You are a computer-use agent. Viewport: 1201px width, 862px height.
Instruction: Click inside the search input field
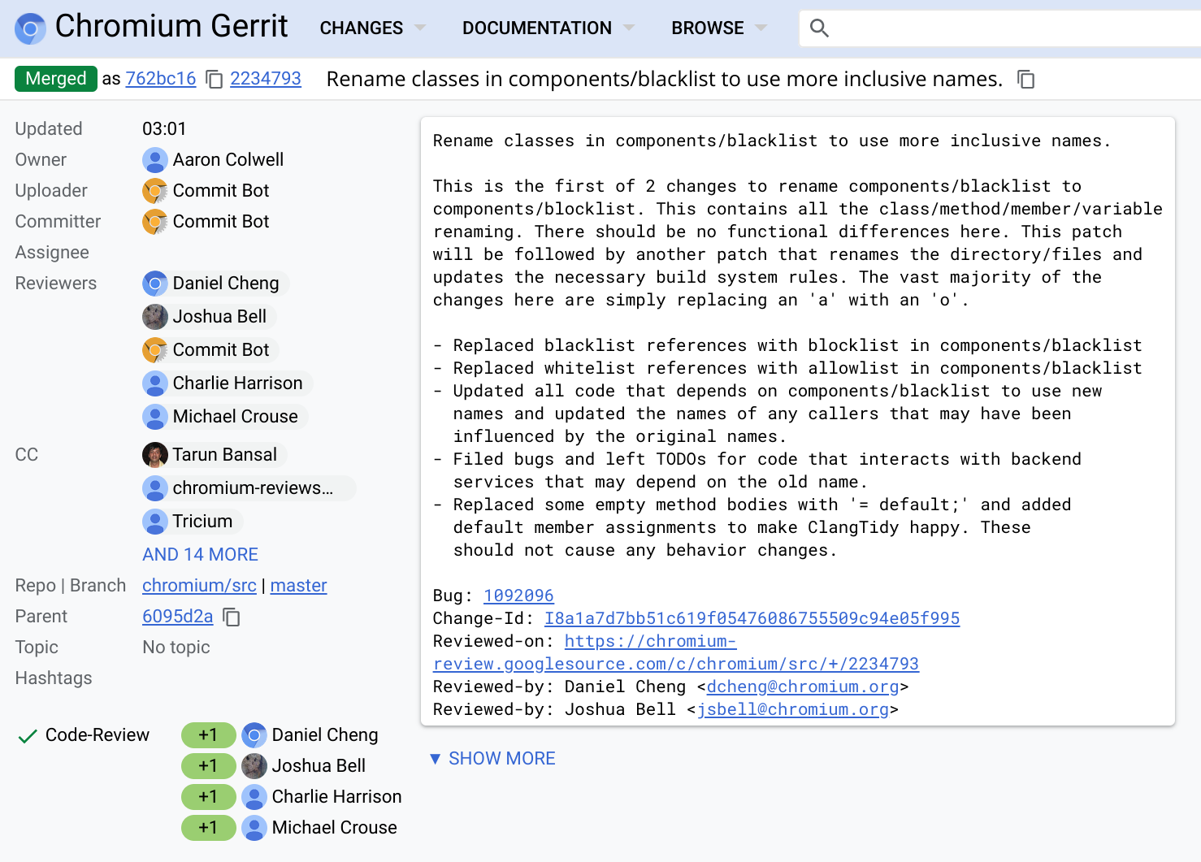1008,28
